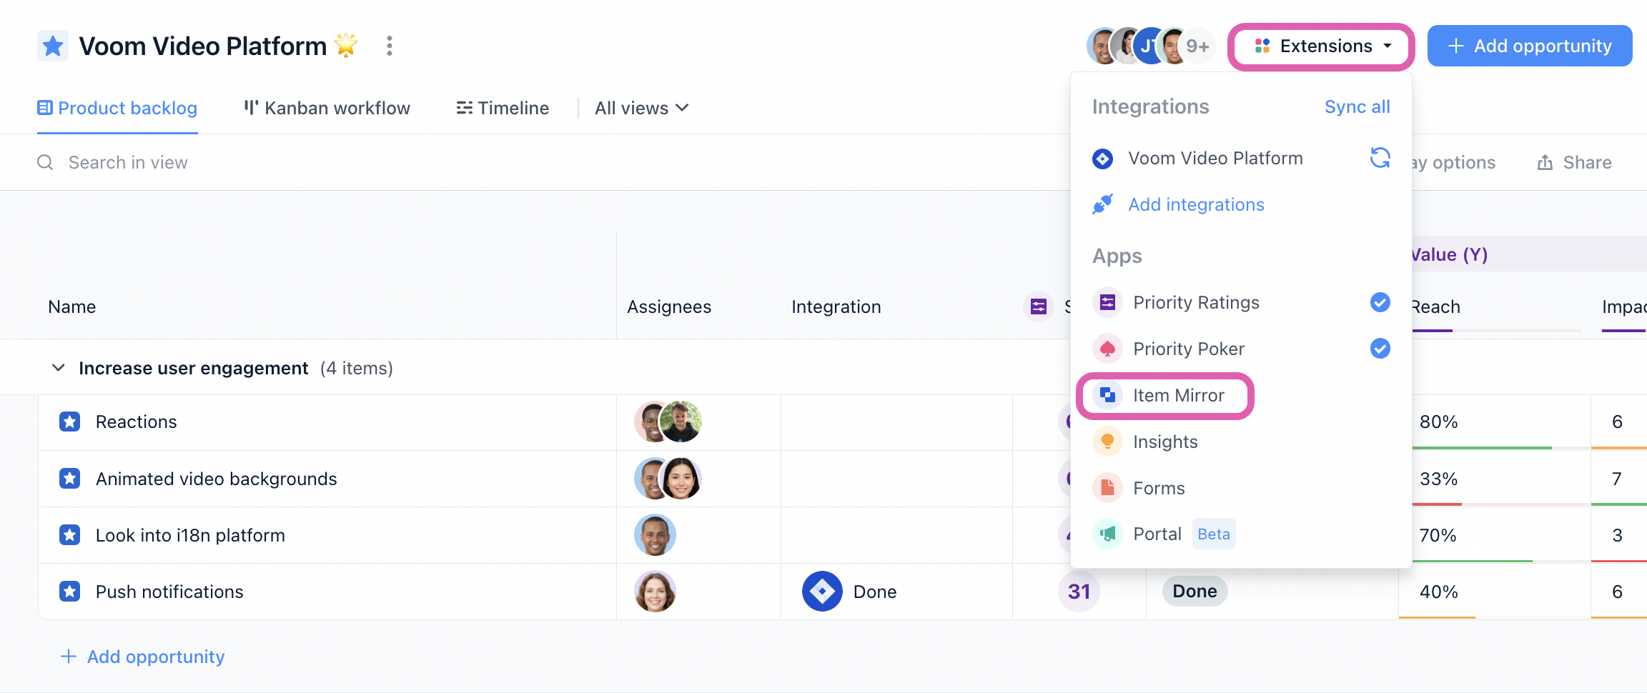Switch to the Timeline tab
The height and width of the screenshot is (693, 1647).
pos(503,108)
